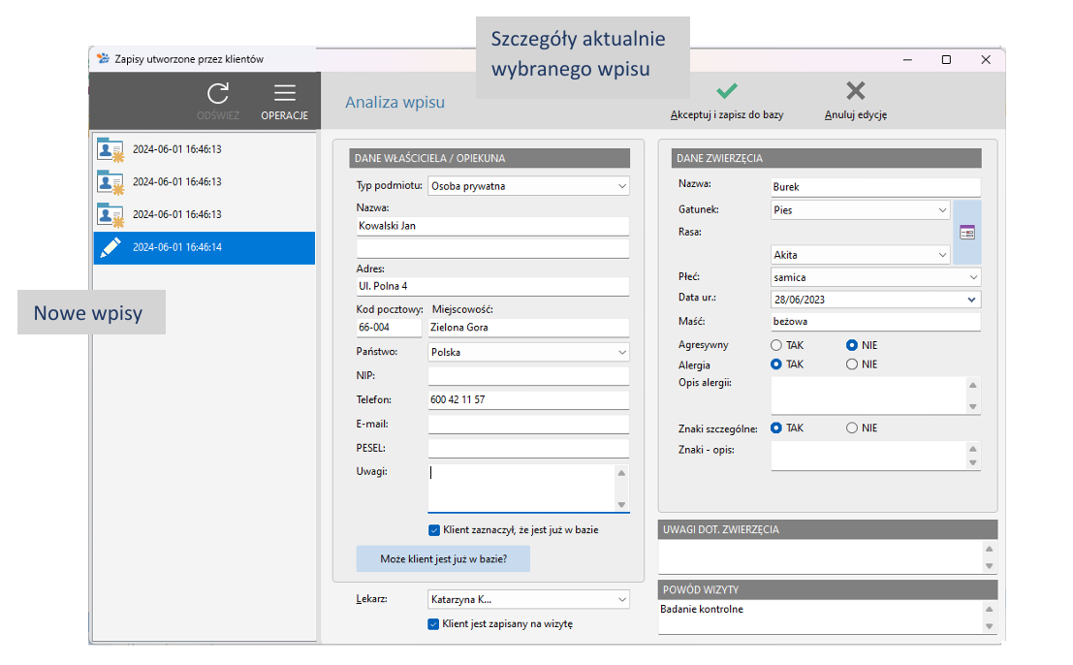This screenshot has width=1073, height=665.
Task: Focus the NIP input field
Action: [528, 376]
